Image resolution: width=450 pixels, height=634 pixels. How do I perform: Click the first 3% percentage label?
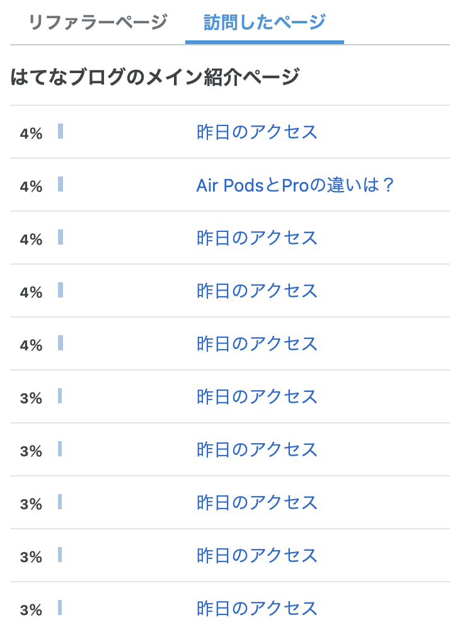pyautogui.click(x=31, y=398)
